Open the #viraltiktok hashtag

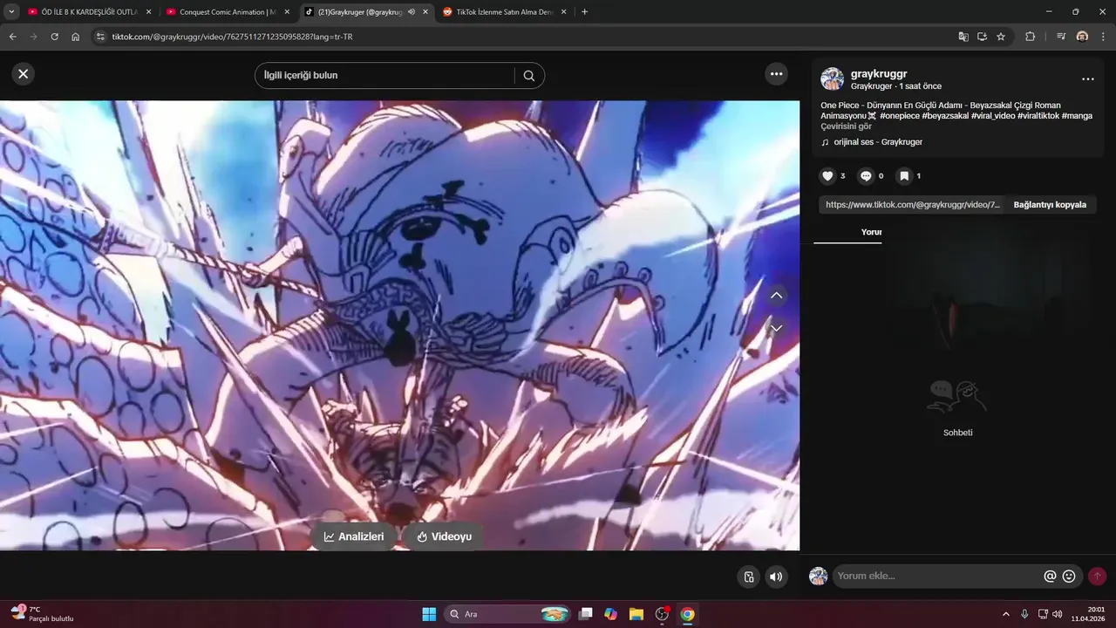1038,116
